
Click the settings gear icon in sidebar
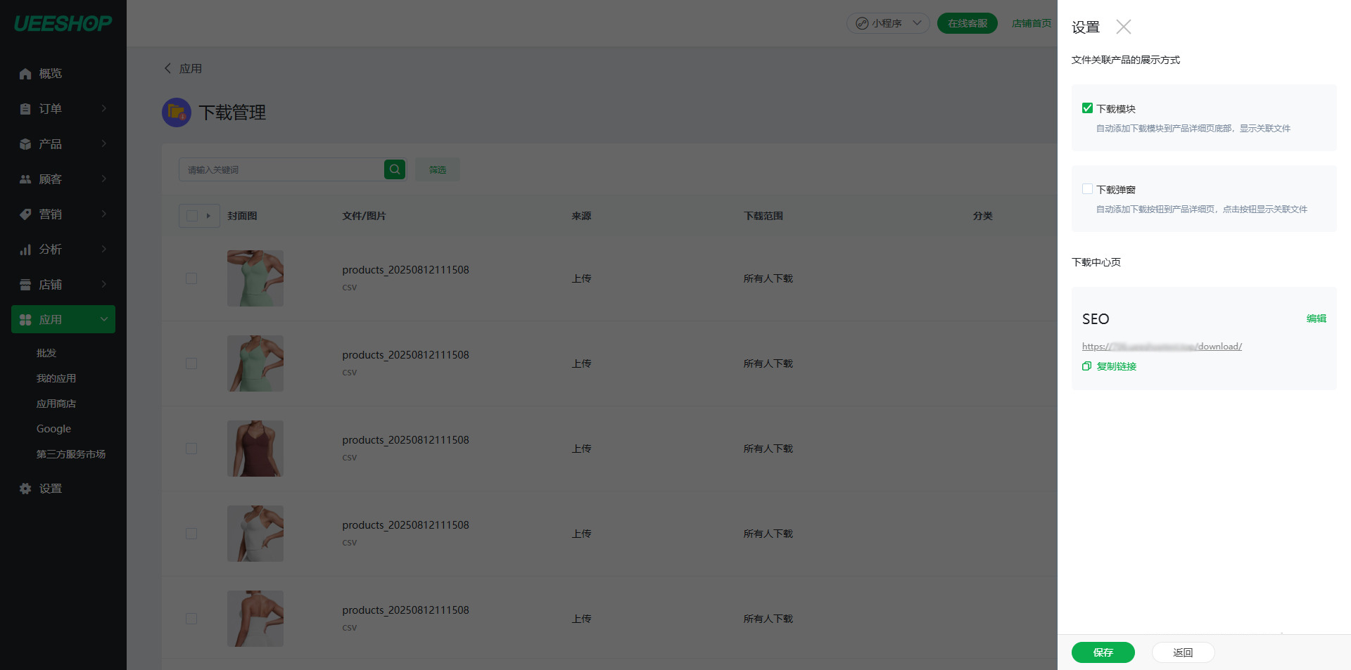[25, 489]
